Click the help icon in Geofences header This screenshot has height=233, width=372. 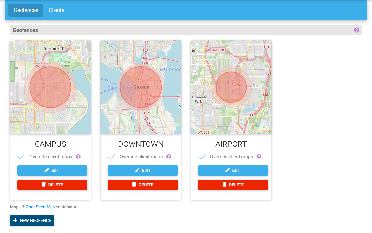(356, 30)
